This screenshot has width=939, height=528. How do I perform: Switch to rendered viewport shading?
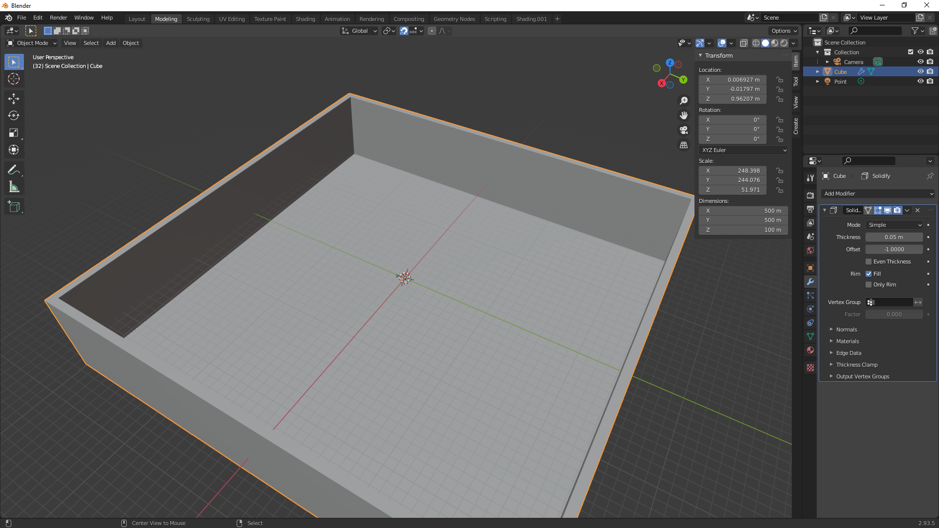point(784,43)
